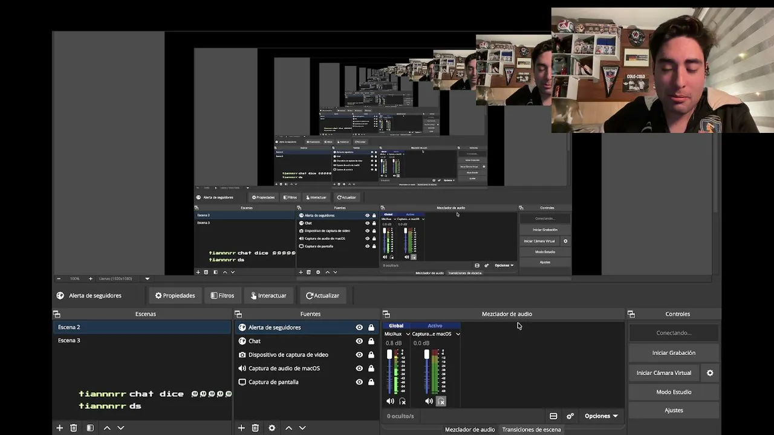Move source down with Fuentes down arrow
This screenshot has width=774, height=435.
302,428
